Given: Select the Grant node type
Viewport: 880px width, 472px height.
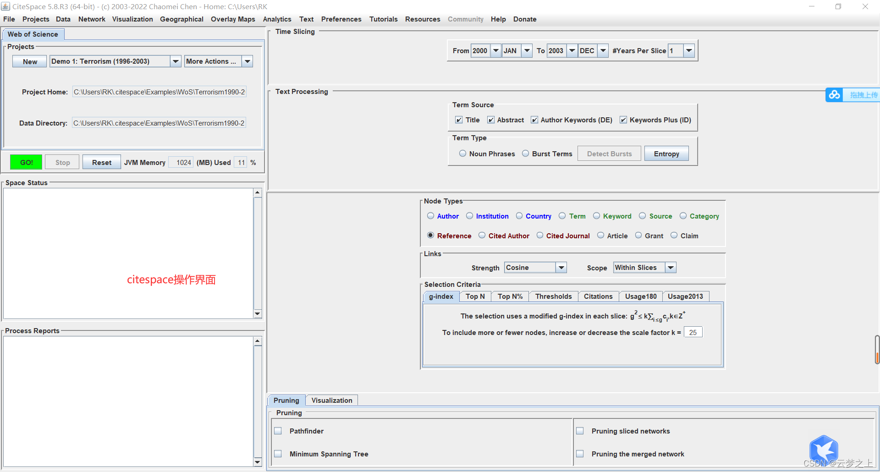Looking at the screenshot, I should [638, 236].
